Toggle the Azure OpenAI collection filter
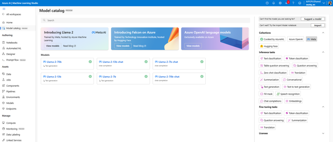The height and width of the screenshot is (142, 333). click(295, 39)
